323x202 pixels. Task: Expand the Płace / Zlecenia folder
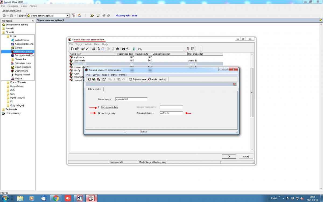[18, 82]
